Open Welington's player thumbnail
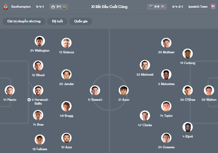218x153 pixels. point(40,41)
